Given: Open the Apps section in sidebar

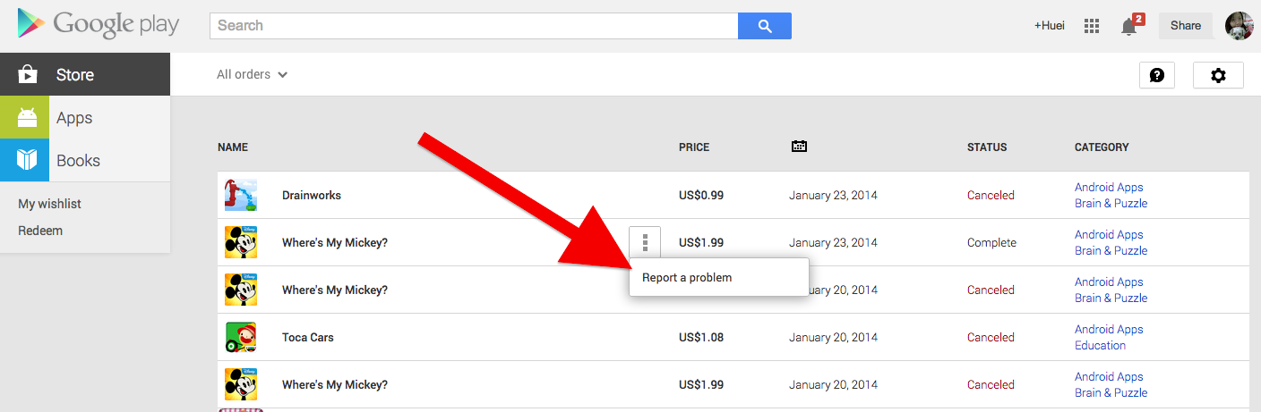Looking at the screenshot, I should click(85, 118).
